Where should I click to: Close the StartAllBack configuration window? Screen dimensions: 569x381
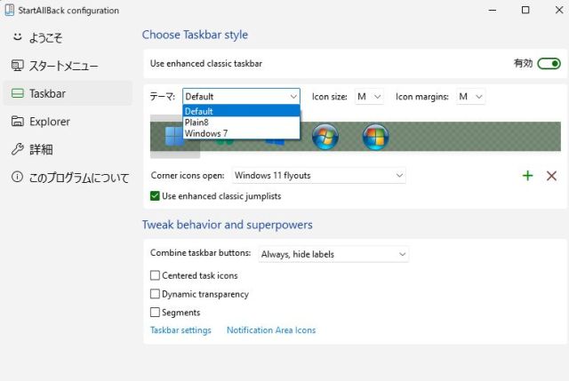[559, 10]
